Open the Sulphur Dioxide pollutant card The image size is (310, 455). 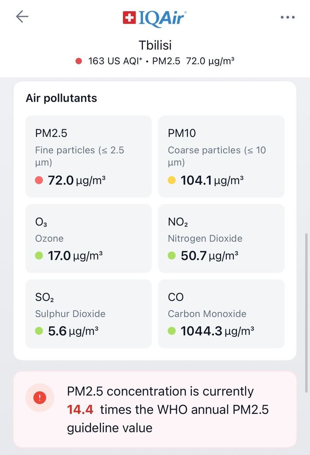tap(89, 314)
